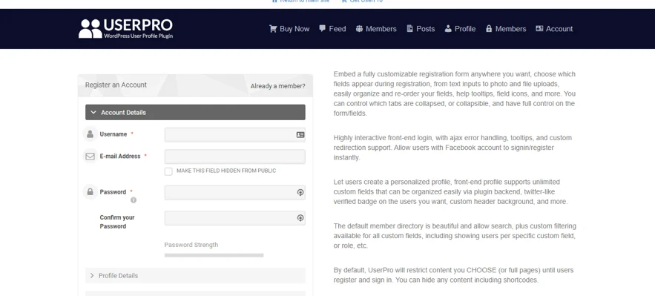Focus the E-mail Address input field
This screenshot has height=296, width=655.
point(234,157)
